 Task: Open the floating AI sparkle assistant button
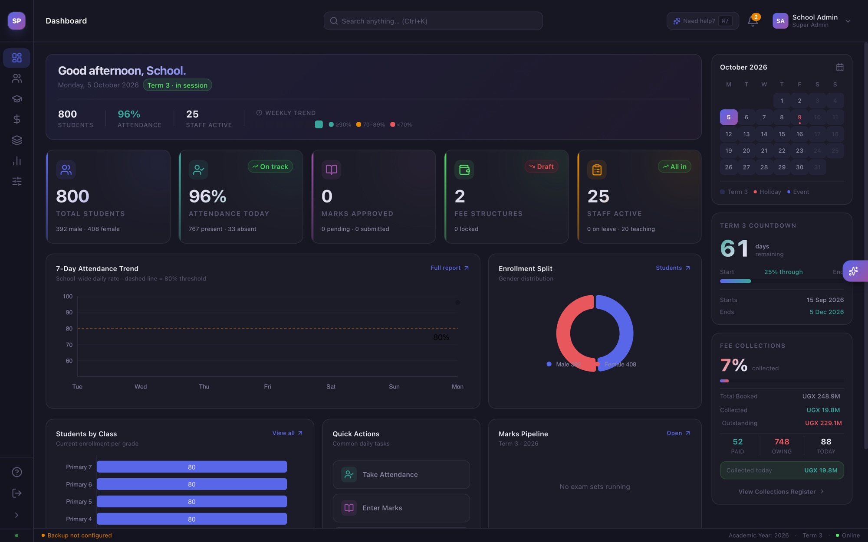(855, 271)
